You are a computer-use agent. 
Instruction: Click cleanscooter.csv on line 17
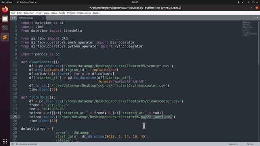click(x=150, y=86)
